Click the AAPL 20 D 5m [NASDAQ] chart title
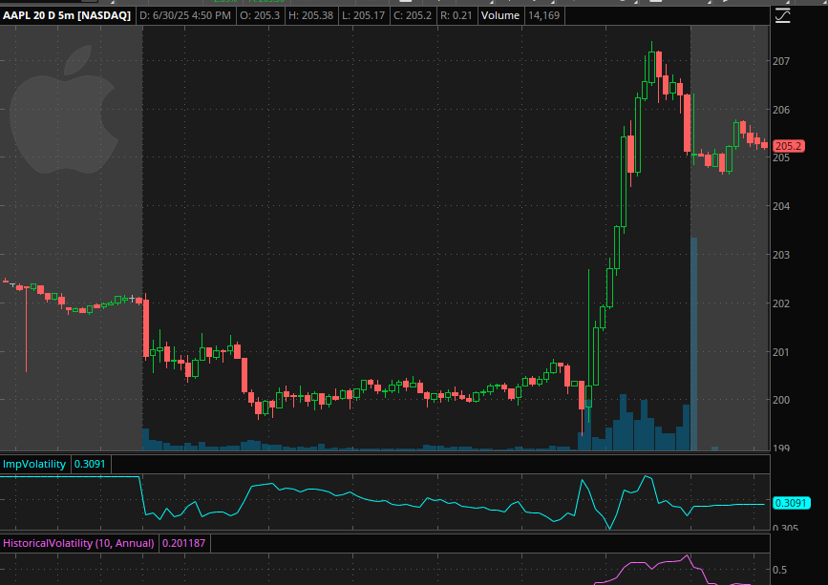The width and height of the screenshot is (828, 585). 67,15
